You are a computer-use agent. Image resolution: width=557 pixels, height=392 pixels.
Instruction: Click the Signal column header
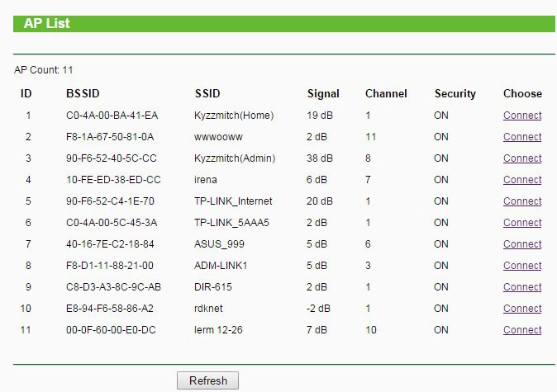[323, 94]
